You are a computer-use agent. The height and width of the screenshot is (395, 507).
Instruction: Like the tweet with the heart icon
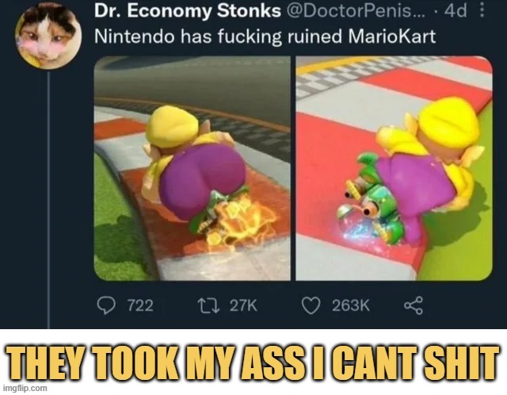311,305
